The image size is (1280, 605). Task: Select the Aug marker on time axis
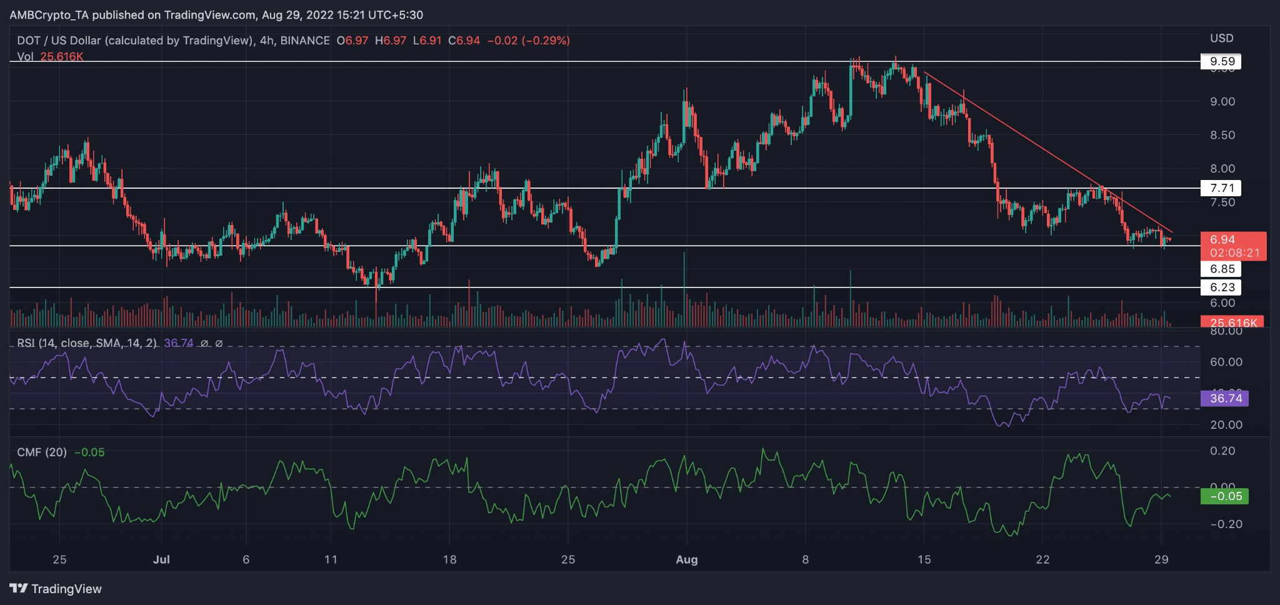(x=686, y=559)
